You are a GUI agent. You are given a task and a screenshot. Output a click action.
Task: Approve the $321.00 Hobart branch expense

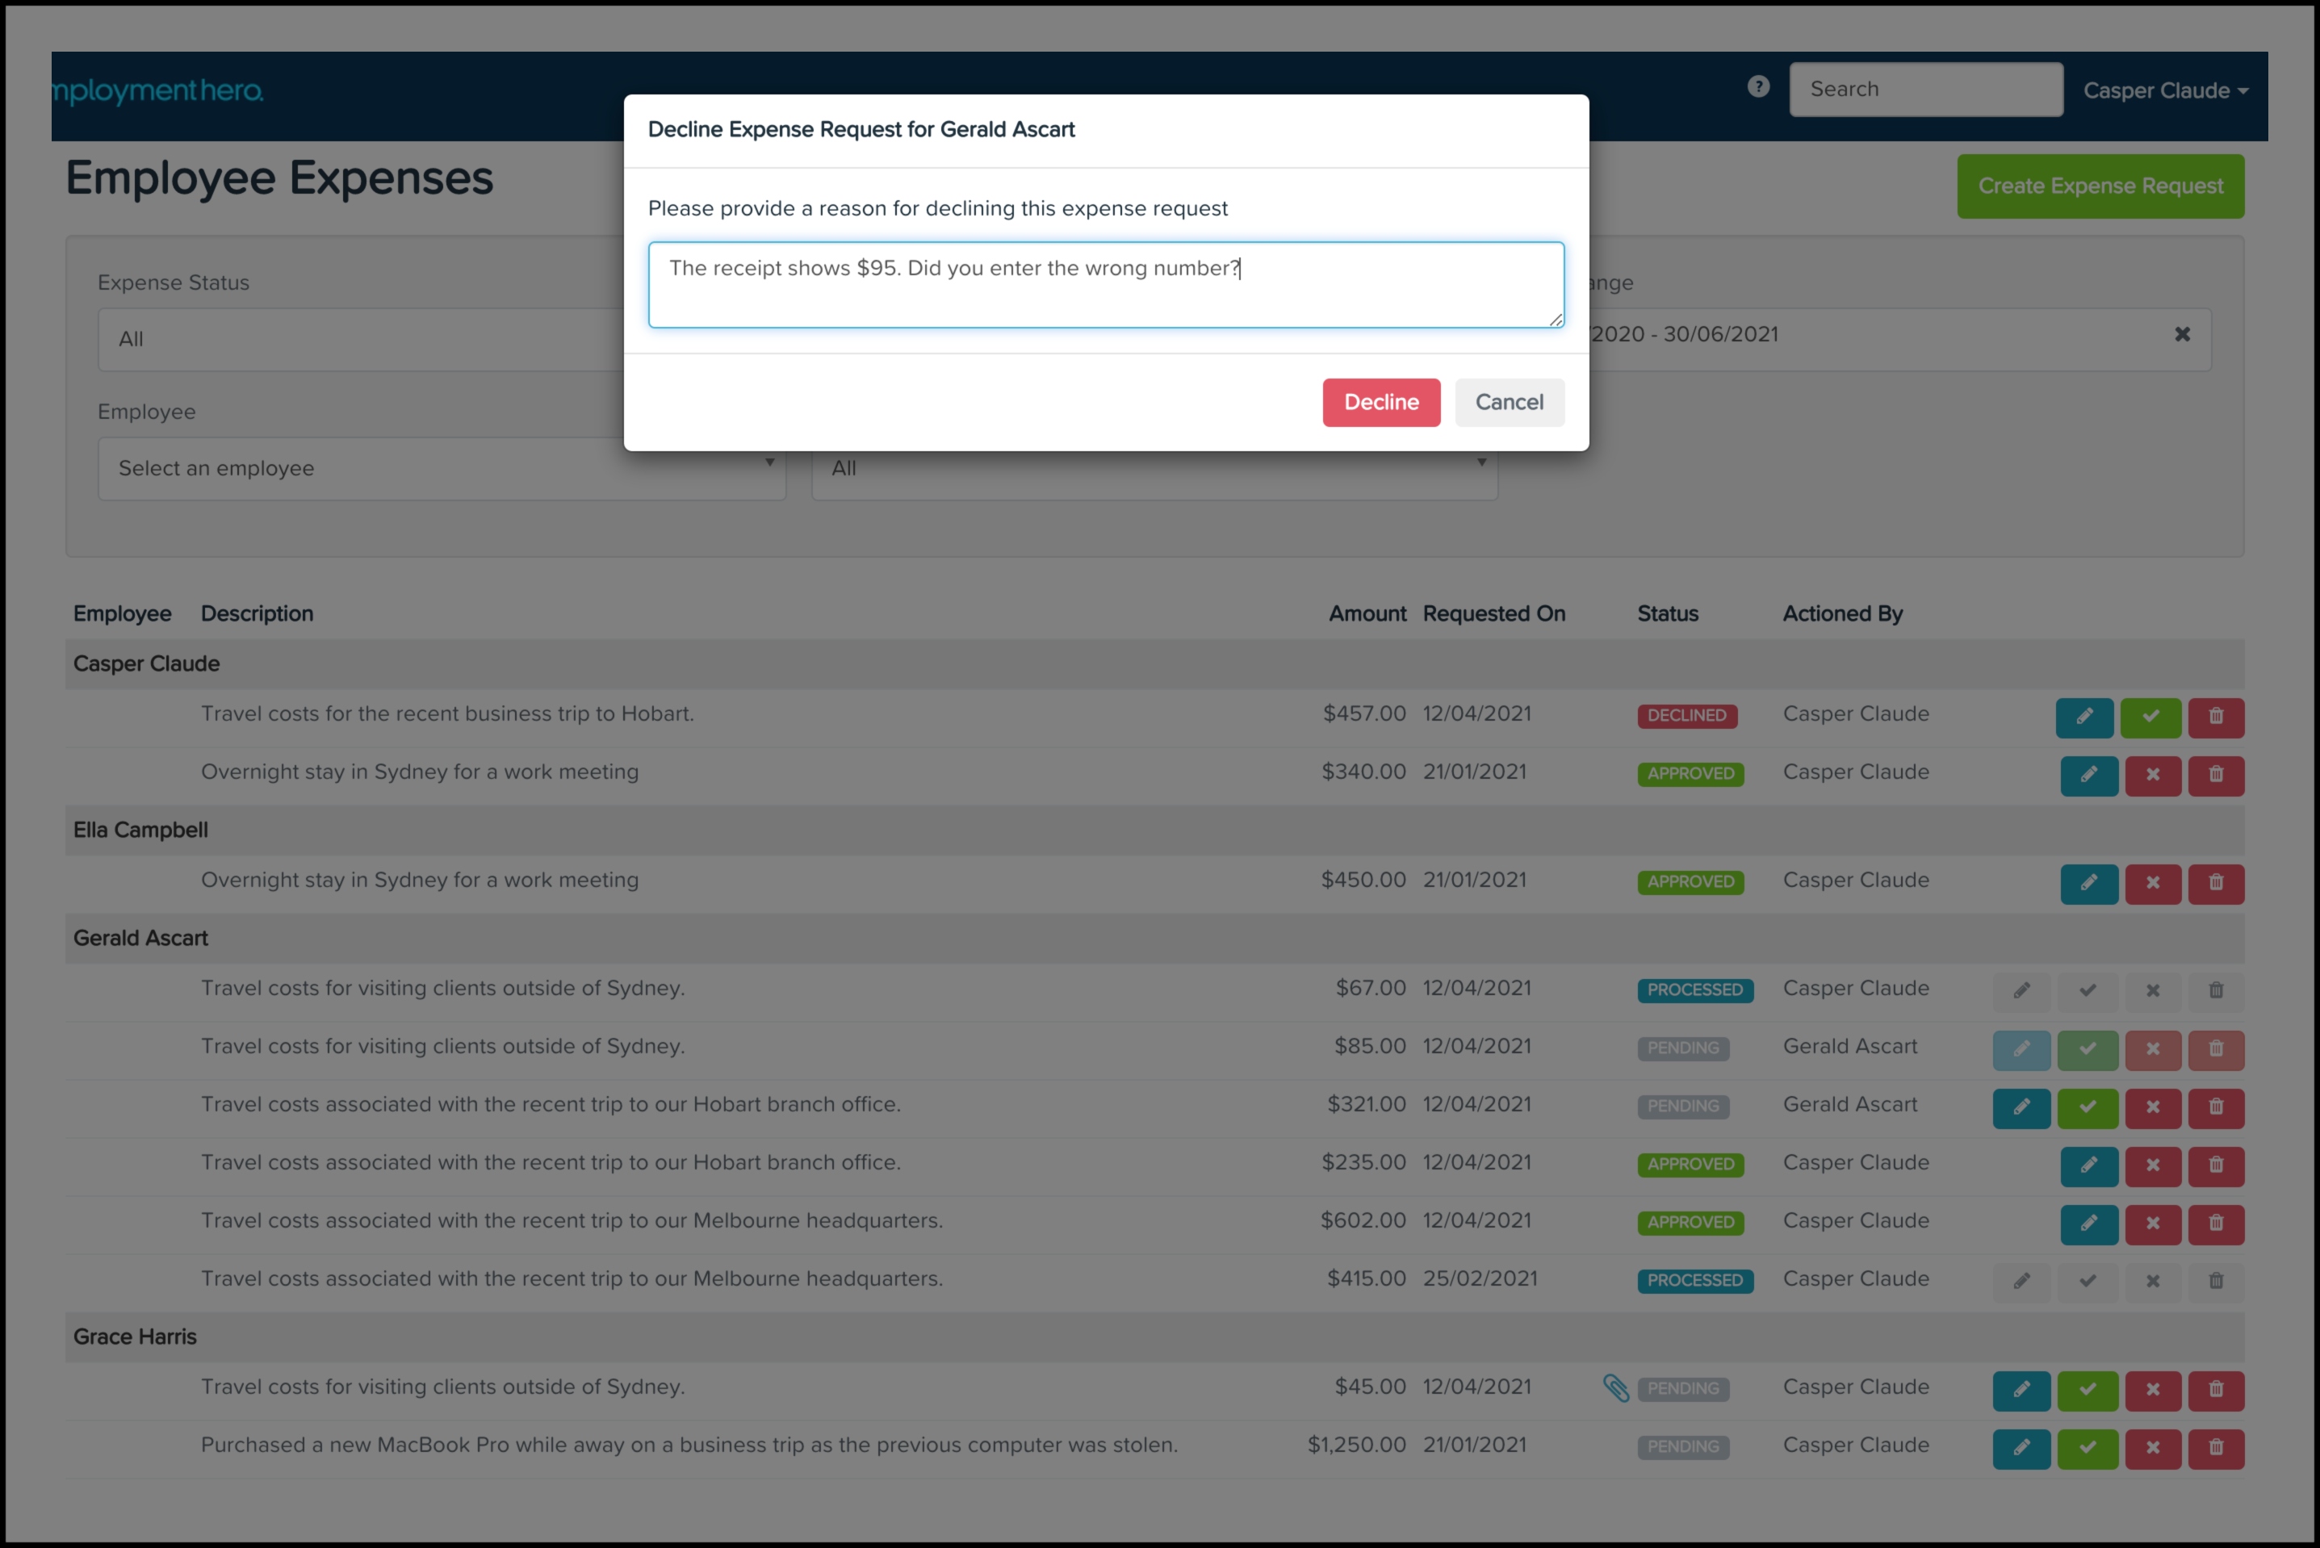(x=2087, y=1107)
